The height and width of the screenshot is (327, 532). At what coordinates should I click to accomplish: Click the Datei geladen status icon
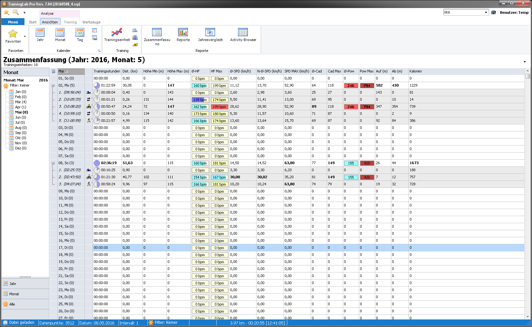pyautogui.click(x=5, y=323)
